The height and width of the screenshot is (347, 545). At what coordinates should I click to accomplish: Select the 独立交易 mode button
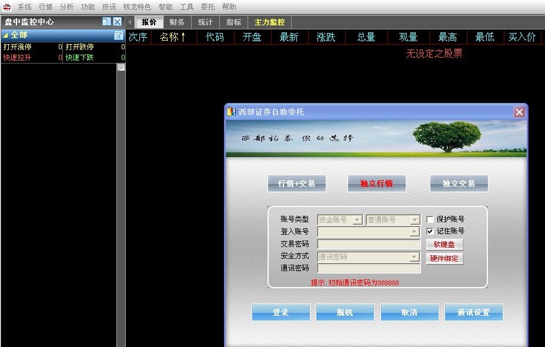tap(459, 183)
